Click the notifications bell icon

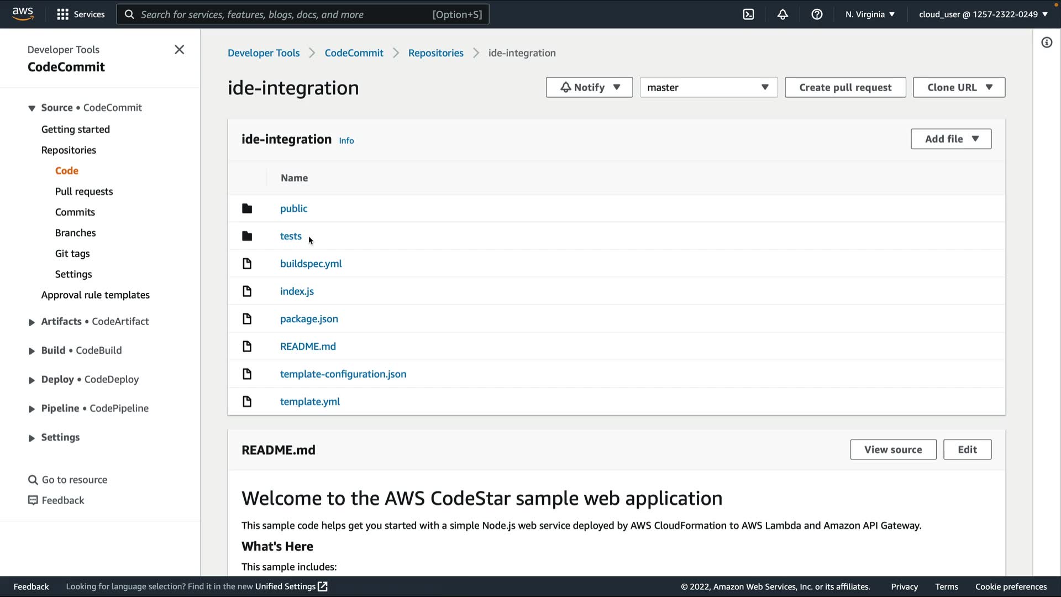tap(782, 14)
